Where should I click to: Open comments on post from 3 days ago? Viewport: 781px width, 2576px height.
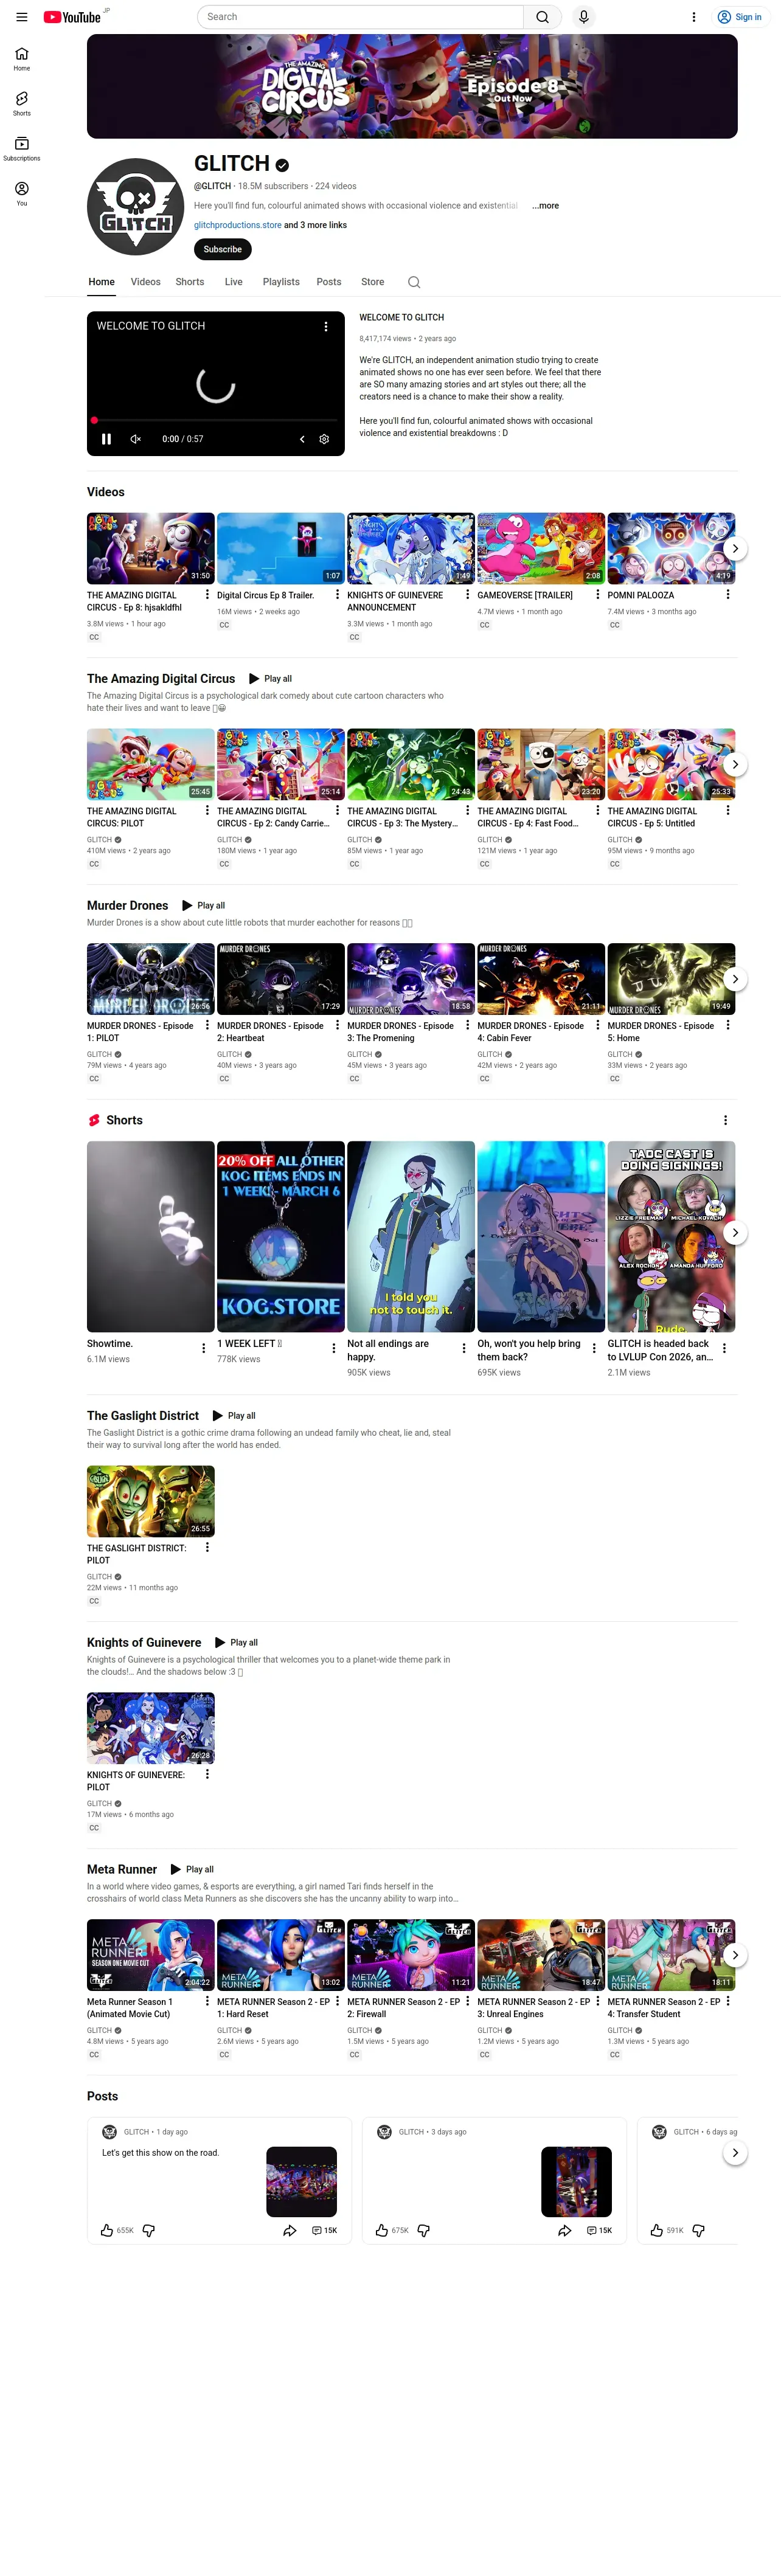point(599,2230)
